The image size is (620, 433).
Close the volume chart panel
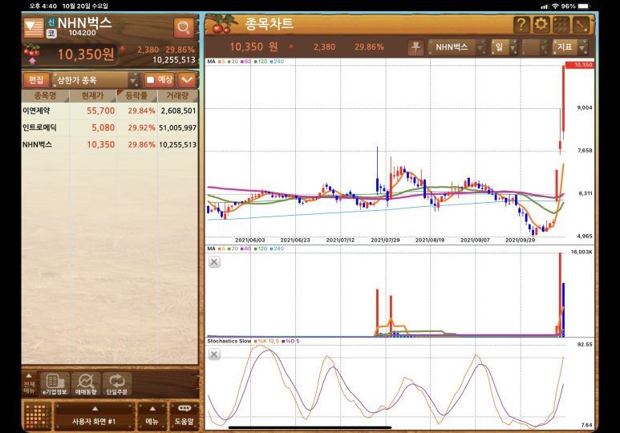pos(214,261)
